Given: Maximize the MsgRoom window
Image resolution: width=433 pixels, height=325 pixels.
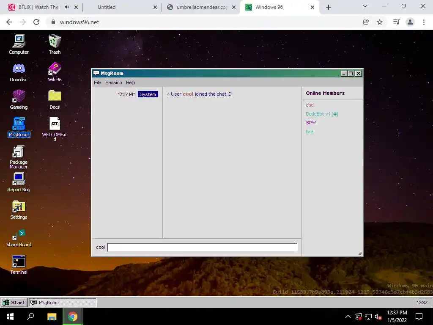Looking at the screenshot, I should (351, 73).
